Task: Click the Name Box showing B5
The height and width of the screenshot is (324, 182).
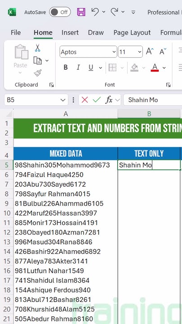Action: 32,100
